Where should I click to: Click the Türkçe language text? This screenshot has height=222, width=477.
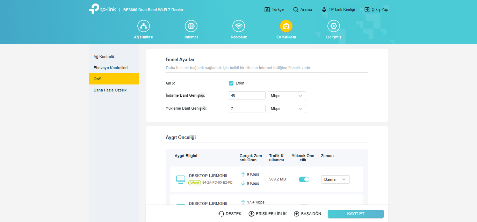(x=278, y=10)
